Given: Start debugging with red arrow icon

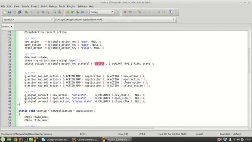Looking at the screenshot, I should click(125, 12).
